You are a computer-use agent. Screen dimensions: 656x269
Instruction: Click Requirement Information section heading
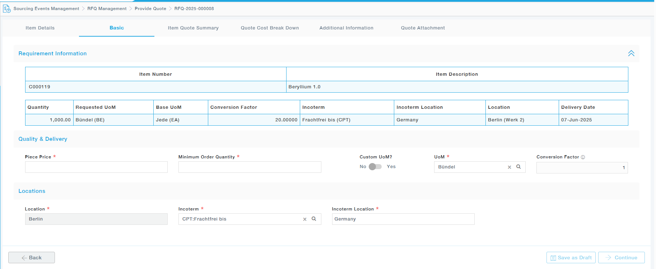click(52, 54)
